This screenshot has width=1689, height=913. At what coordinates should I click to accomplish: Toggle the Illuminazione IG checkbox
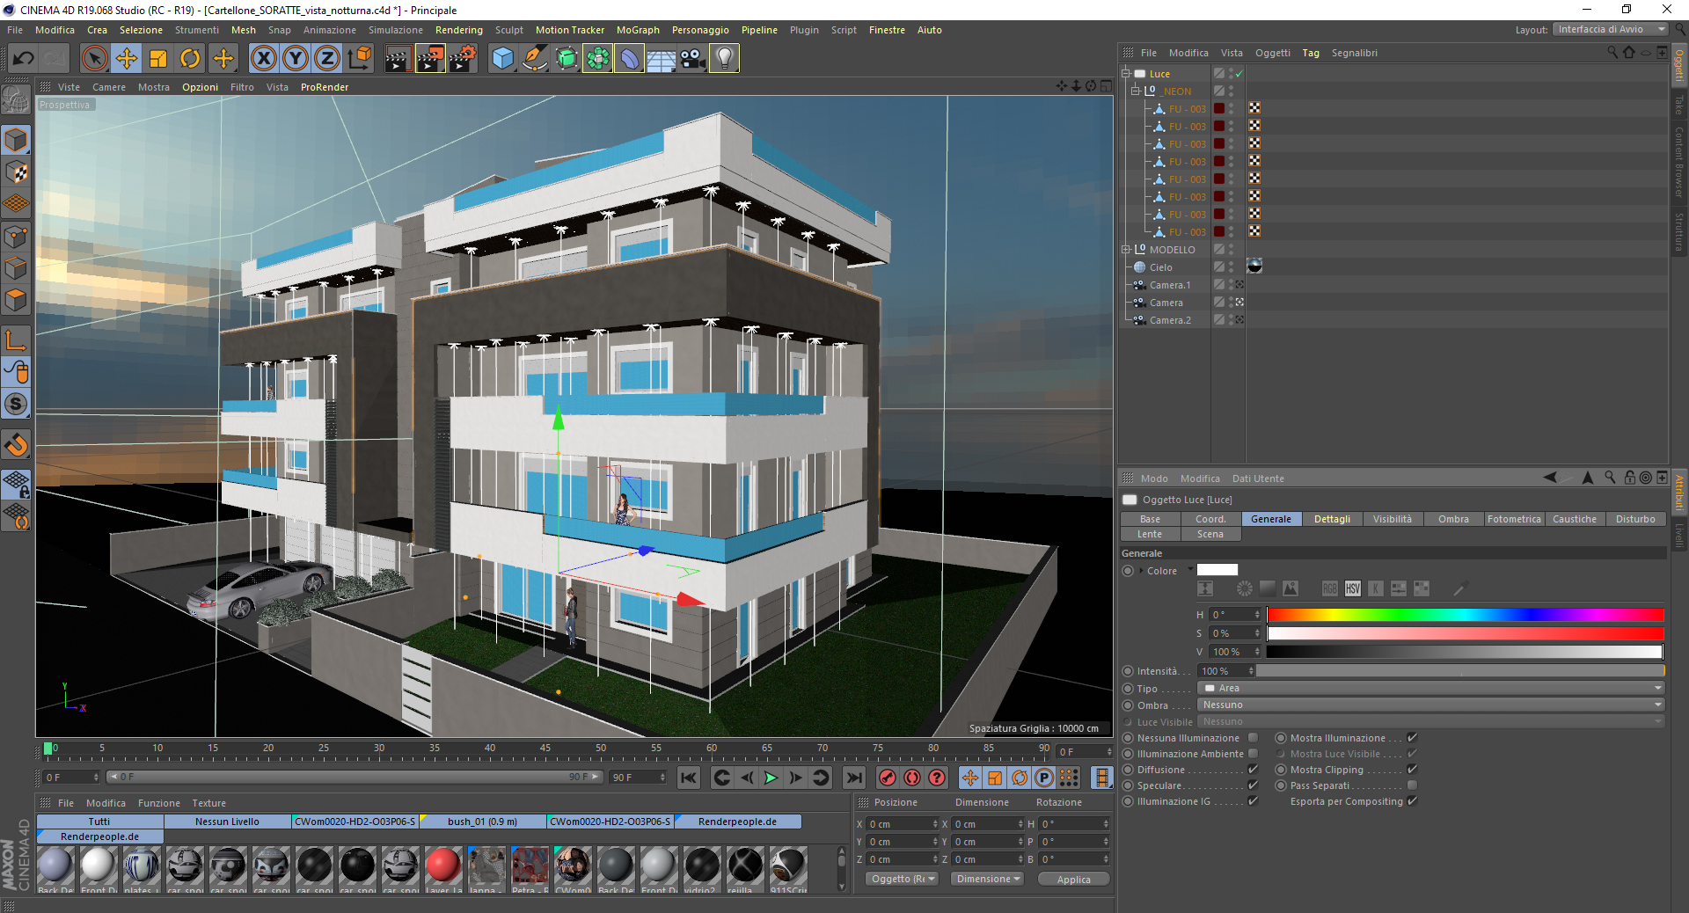pos(1253,801)
